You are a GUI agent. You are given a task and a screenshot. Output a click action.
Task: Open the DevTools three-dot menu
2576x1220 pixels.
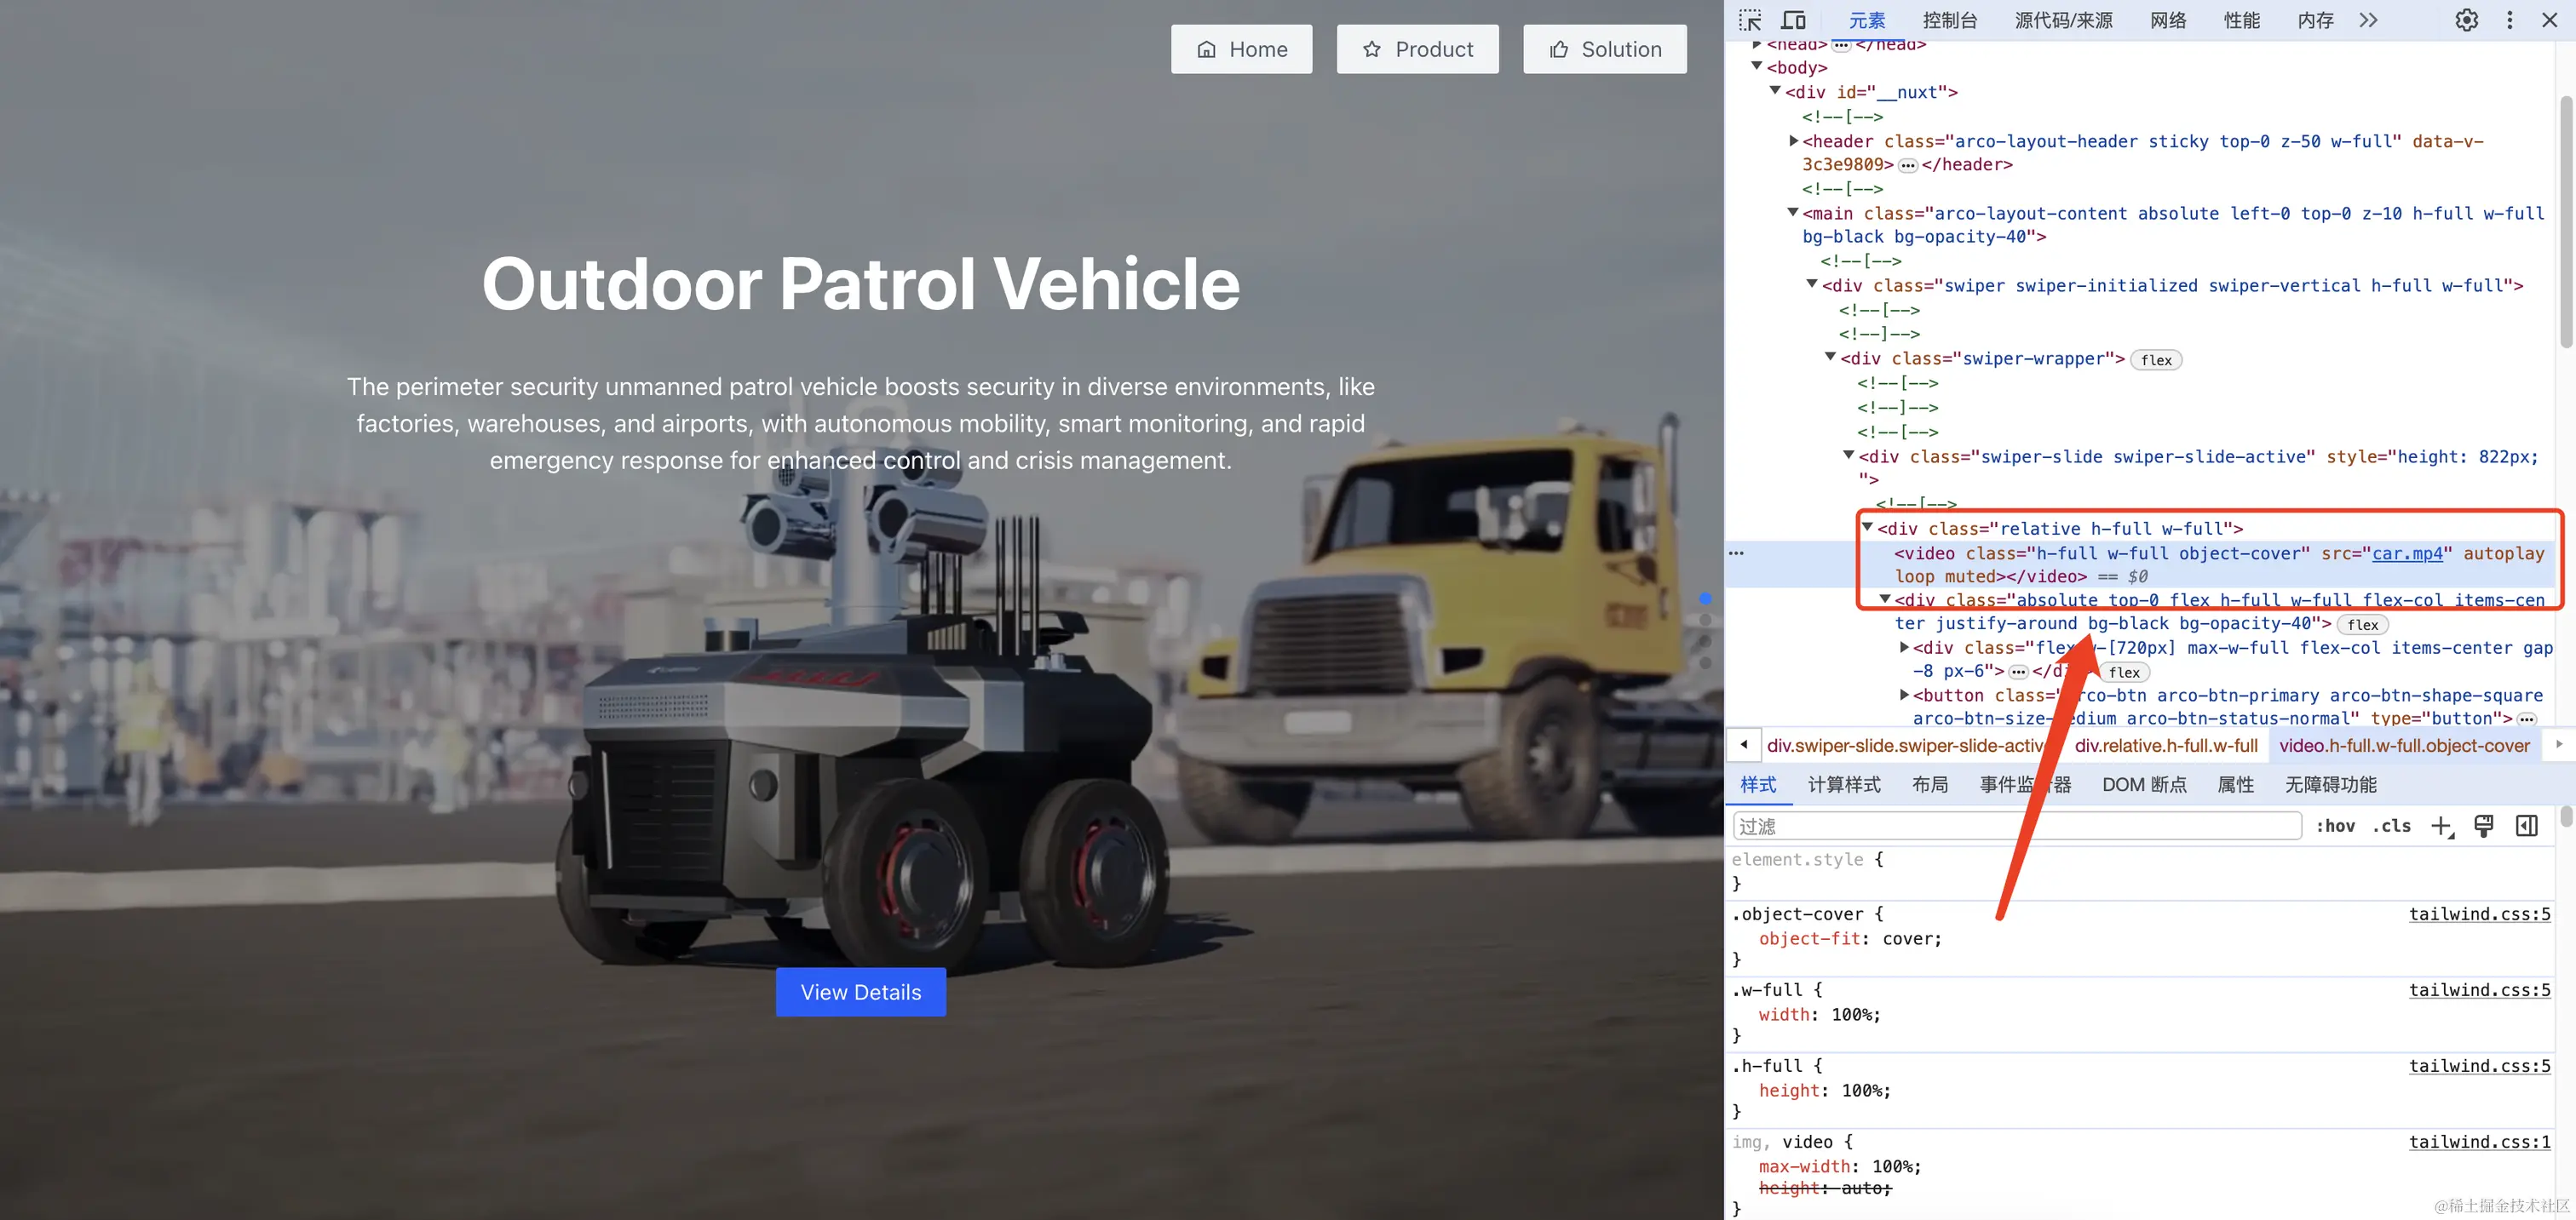point(2509,20)
